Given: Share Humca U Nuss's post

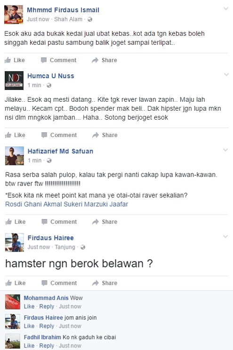Looking at the screenshot, I should pos(105,135).
